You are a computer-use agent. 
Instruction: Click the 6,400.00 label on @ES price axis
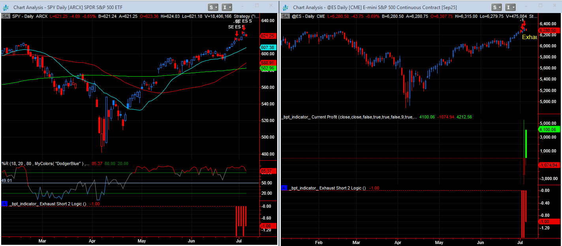547,24
